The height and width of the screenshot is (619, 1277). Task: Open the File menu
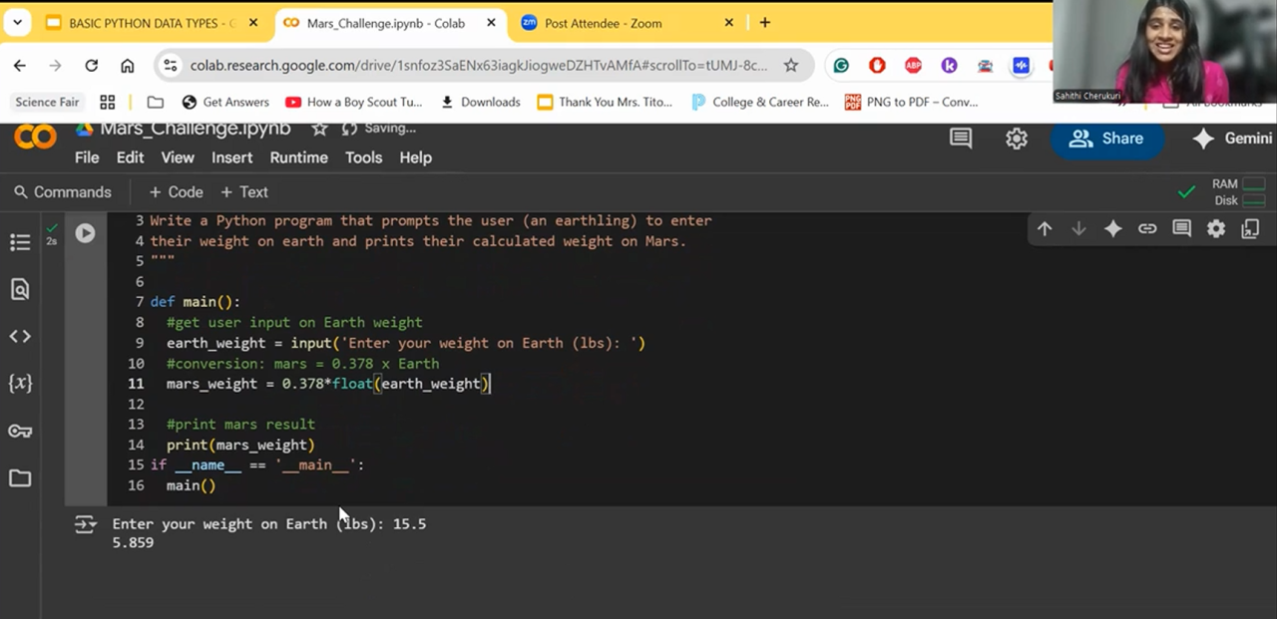pos(87,157)
